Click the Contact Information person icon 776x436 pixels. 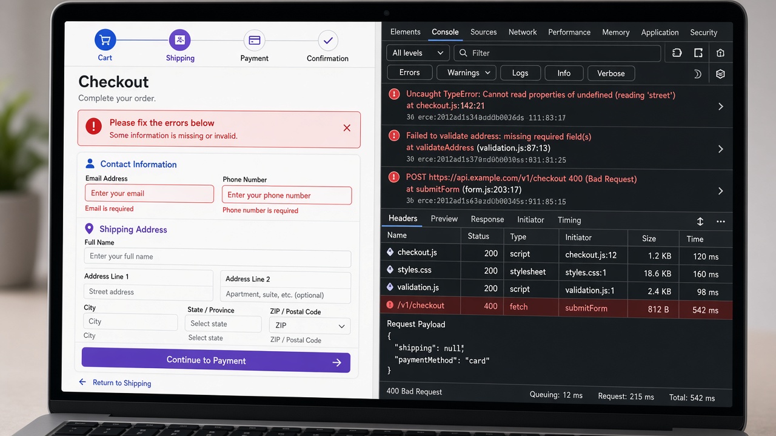tap(90, 163)
